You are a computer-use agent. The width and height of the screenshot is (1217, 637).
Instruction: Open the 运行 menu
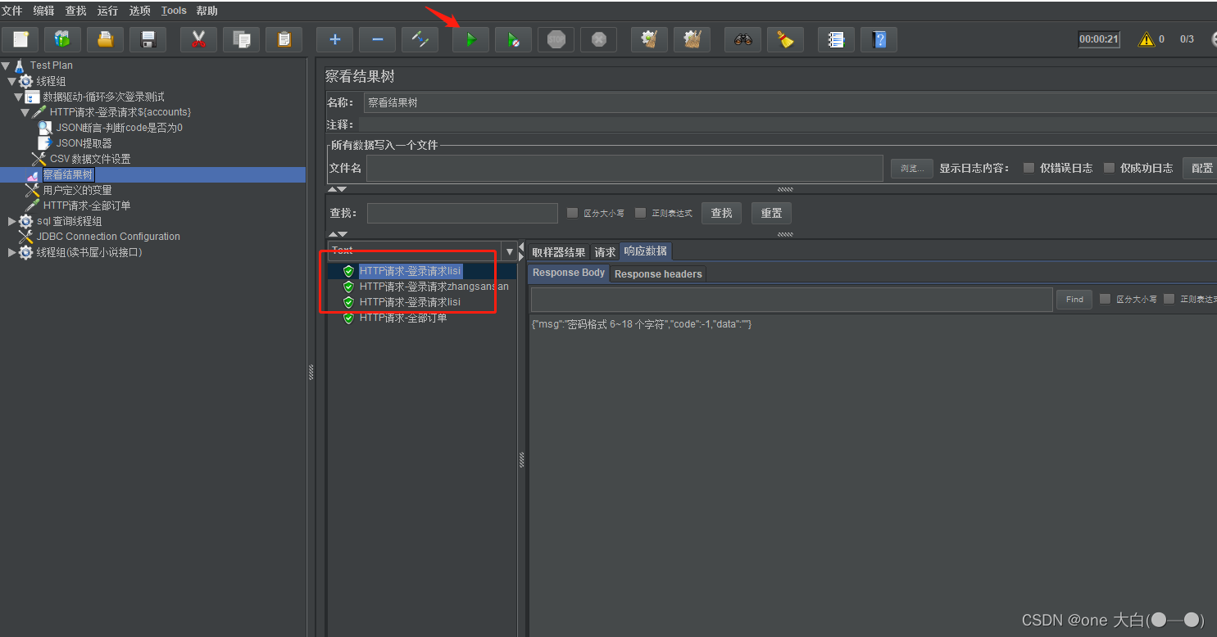pos(107,11)
